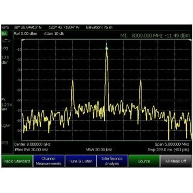Click the GPS longitude 122° W reading

pos(64,27)
